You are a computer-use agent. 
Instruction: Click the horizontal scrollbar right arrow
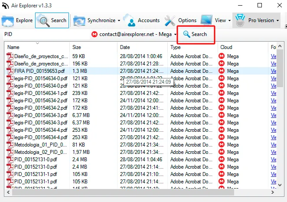[x=273, y=192]
